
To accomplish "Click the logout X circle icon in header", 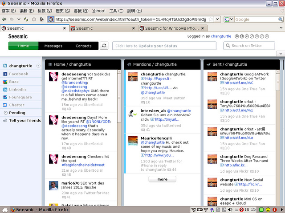I will 267,36.
